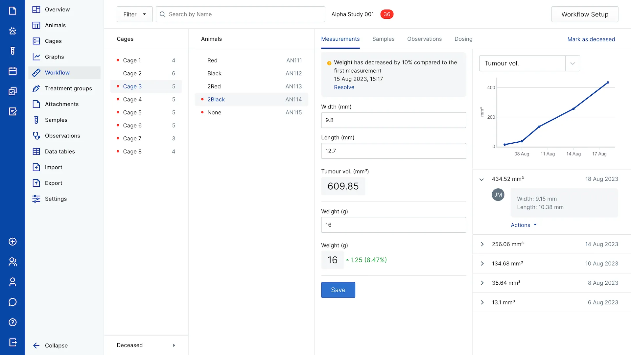Click the Animals table icon

pyautogui.click(x=36, y=25)
